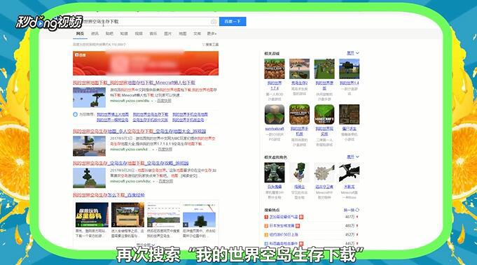Viewport: 477px width, 265px height.
Task: Click the Minecraft Reality grass-block icon
Action: point(324,115)
